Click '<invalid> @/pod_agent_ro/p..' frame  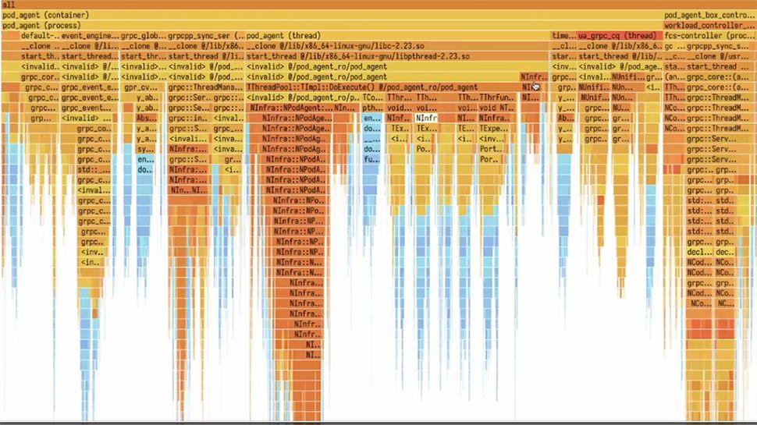click(303, 97)
